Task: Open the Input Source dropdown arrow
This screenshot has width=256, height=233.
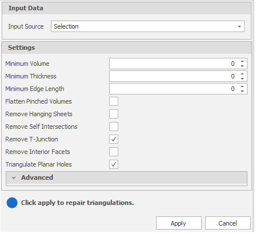Action: (x=239, y=26)
